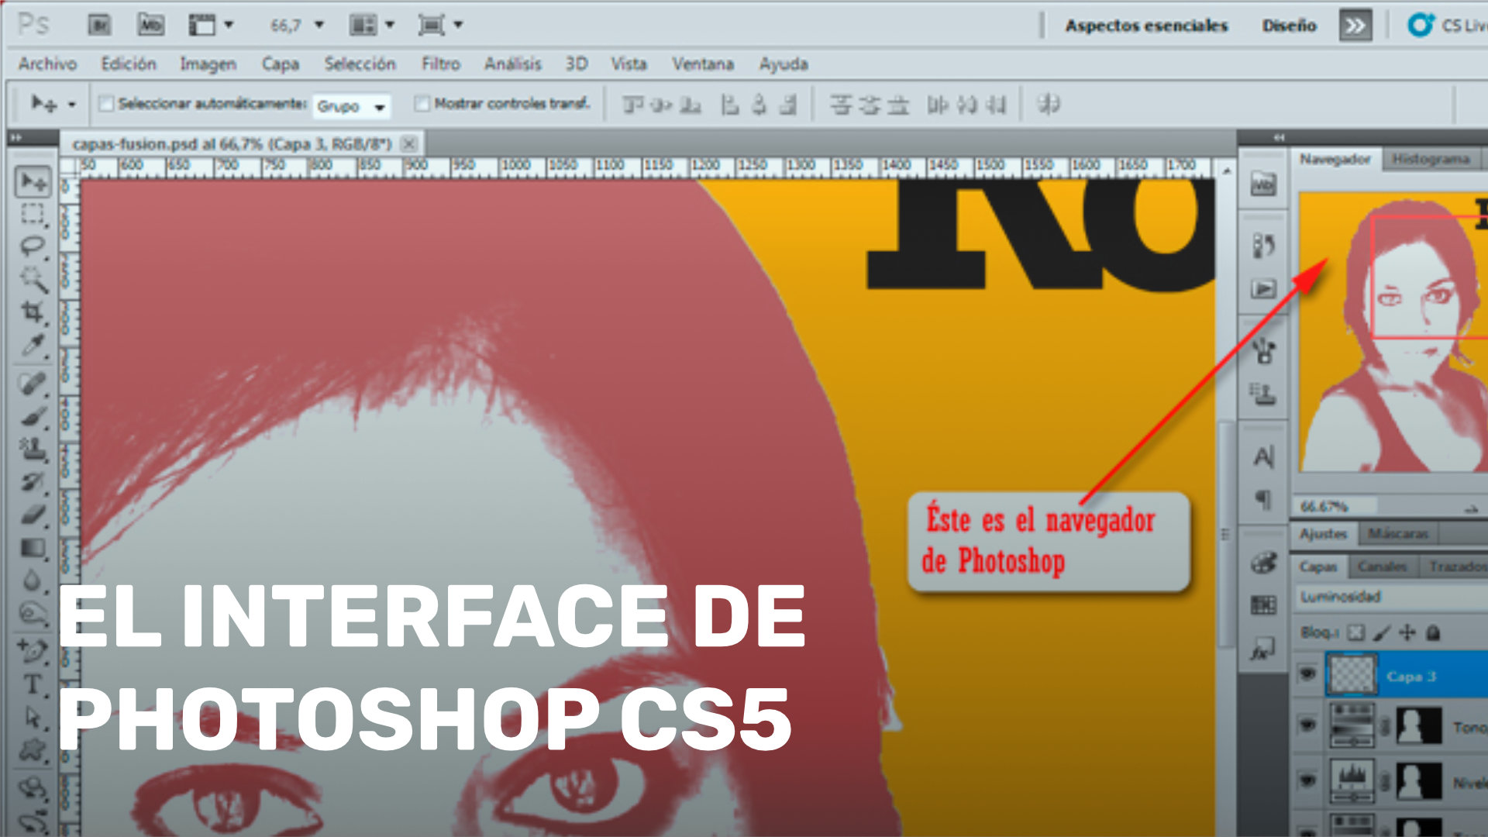Image resolution: width=1488 pixels, height=837 pixels.
Task: Open the Archivo menu
Action: pos(47,64)
